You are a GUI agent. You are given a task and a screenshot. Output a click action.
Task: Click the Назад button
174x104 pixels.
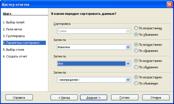point(64,98)
